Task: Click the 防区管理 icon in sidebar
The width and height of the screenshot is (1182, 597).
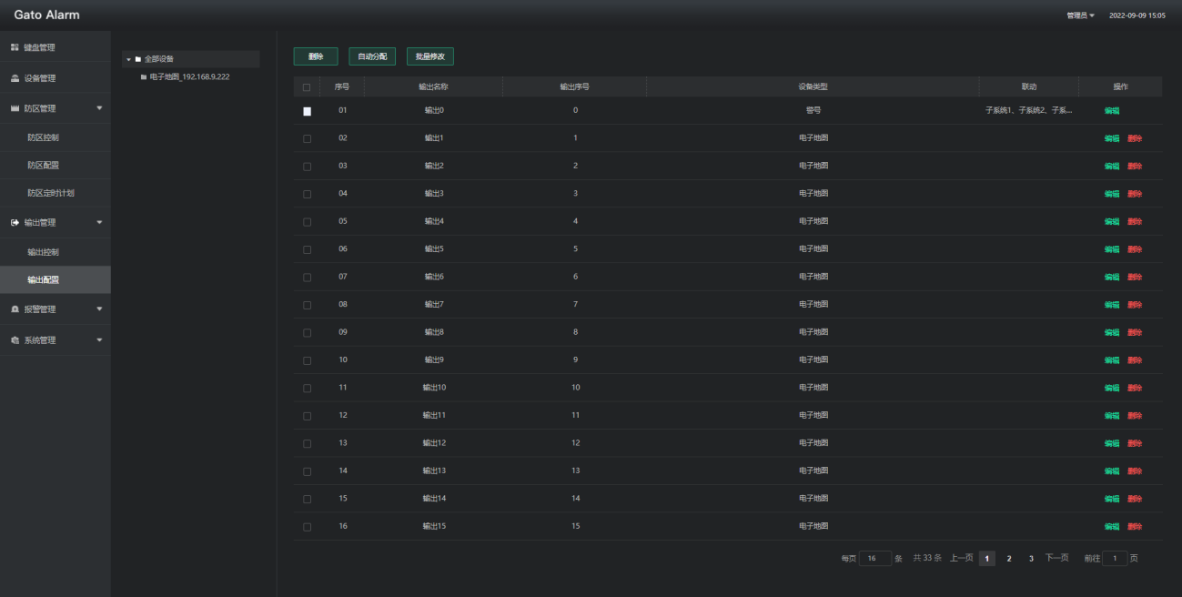Action: pos(15,108)
